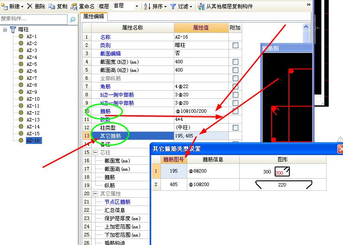
Task: Click the 名称 property label
Action: tap(105, 37)
